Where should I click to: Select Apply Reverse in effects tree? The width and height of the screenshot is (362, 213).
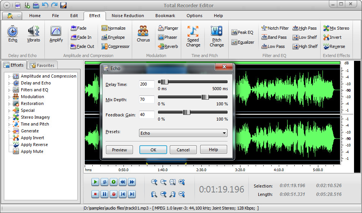(30, 145)
